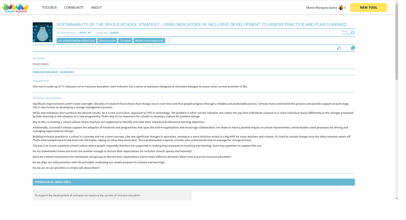Click the PUBLICATION DATE 14/09/2021 text
The height and width of the screenshot is (220, 406).
point(53,72)
